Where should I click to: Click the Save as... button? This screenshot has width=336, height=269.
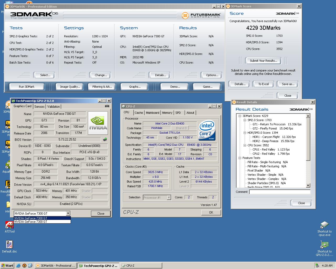tap(288, 84)
